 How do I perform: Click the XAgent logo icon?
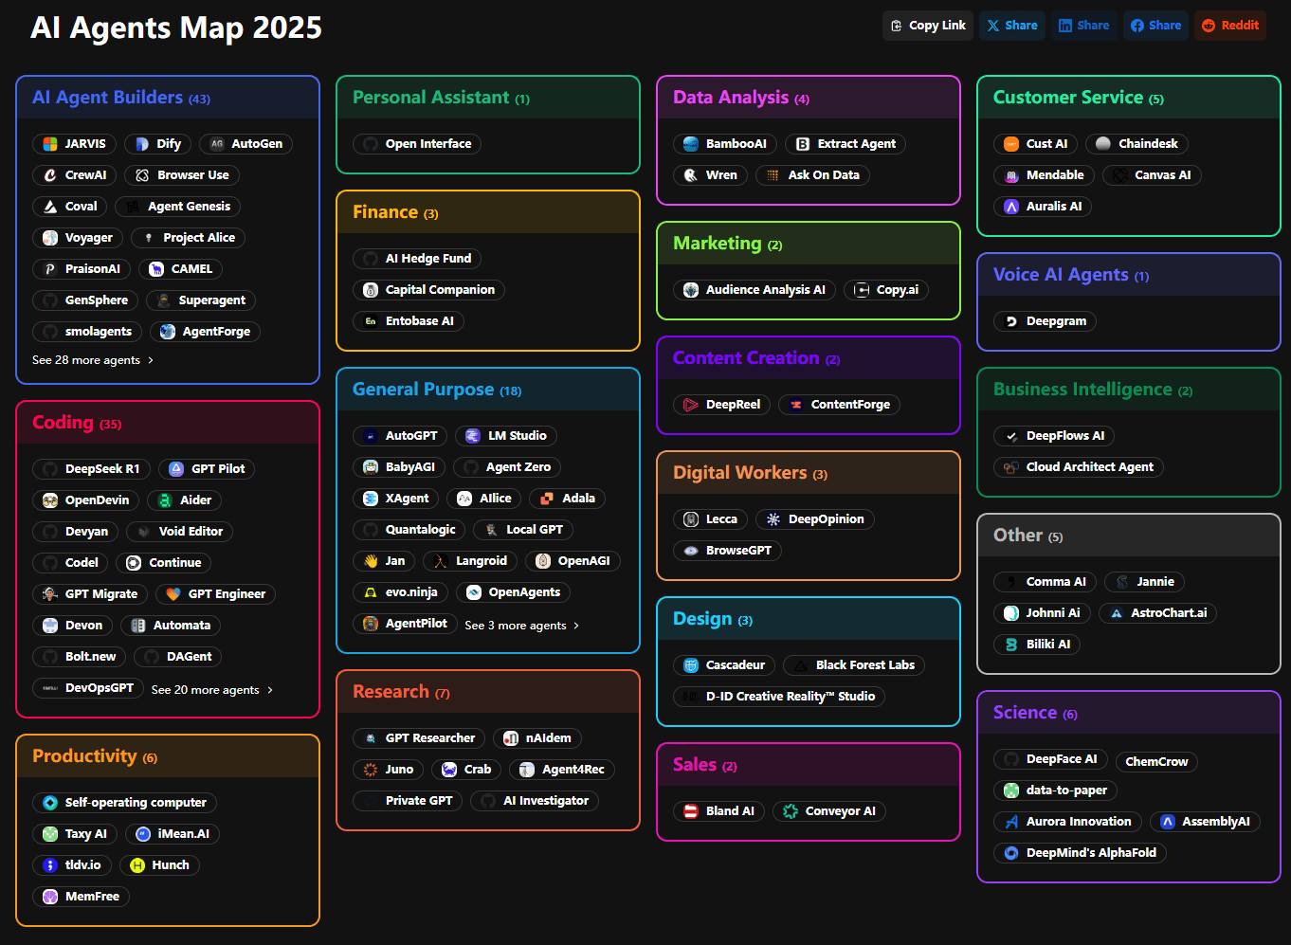[x=371, y=499]
